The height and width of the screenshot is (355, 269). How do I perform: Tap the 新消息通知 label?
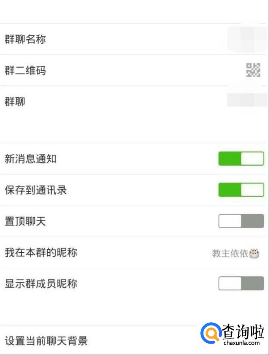tap(30, 159)
